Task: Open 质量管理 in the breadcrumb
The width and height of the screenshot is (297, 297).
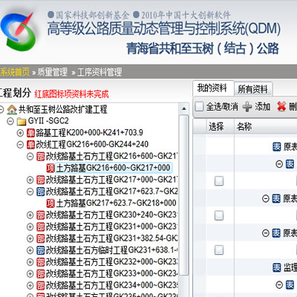Action: 53,72
